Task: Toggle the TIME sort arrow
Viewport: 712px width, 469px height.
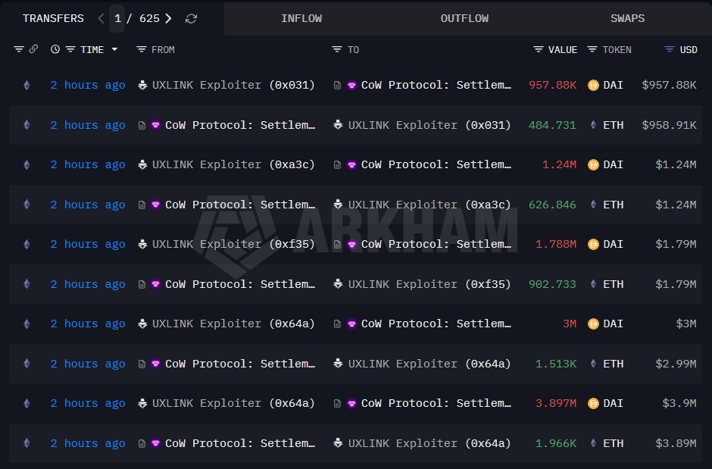Action: click(114, 49)
